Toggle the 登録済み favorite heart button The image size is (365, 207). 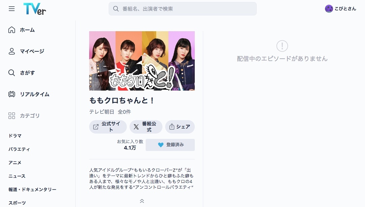point(170,145)
